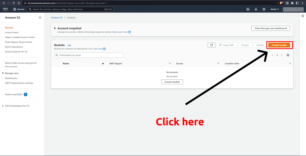The height and width of the screenshot is (156, 306).
Task: Focus the AWS services search box
Action: click(x=70, y=9)
